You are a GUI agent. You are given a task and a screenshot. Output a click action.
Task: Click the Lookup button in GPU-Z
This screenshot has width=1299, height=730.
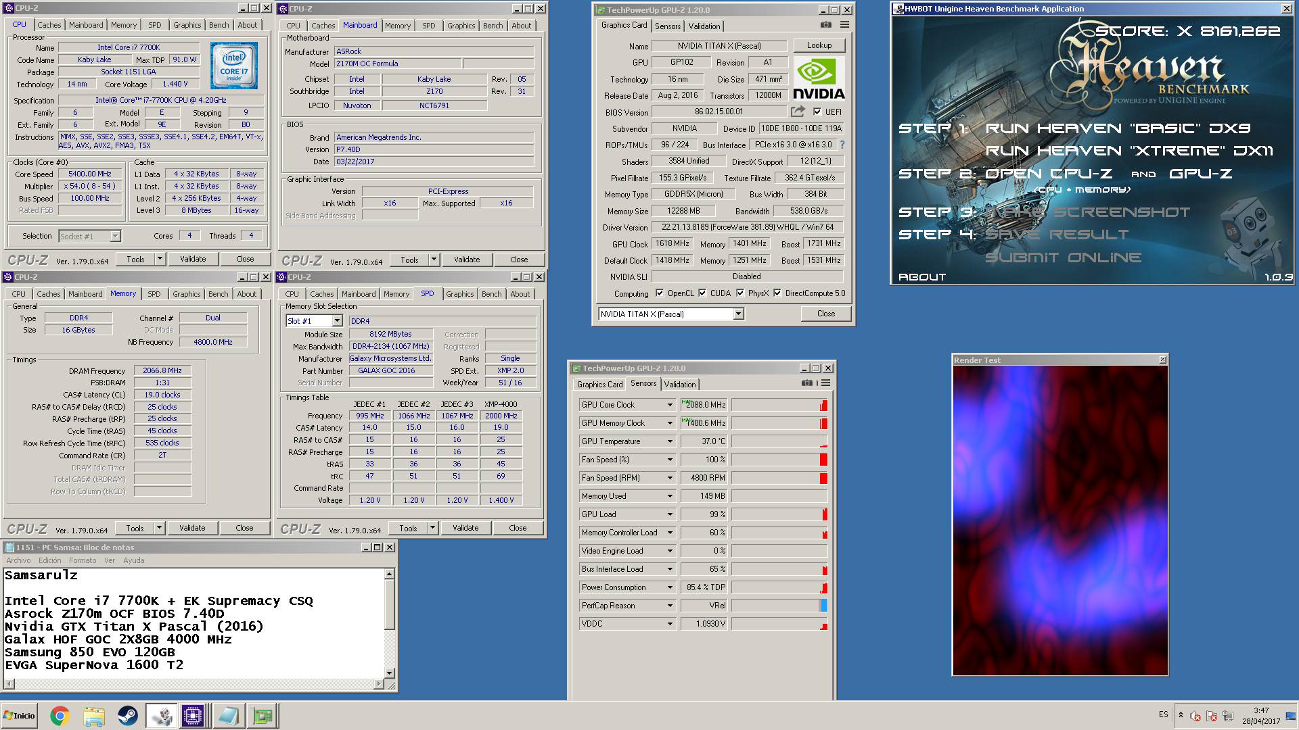(819, 45)
